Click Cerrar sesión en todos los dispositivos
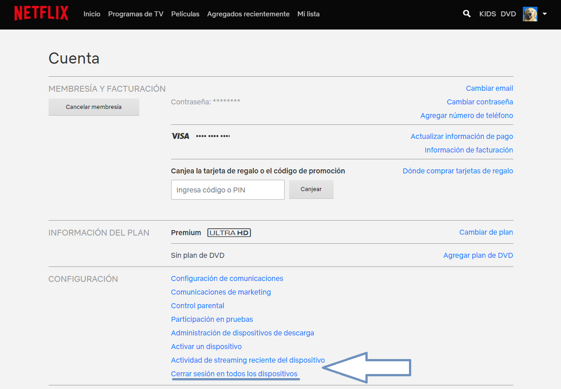The image size is (561, 389). [x=234, y=374]
